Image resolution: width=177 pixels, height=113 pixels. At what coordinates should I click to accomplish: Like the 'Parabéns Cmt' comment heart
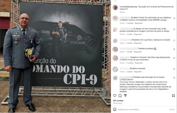[x=174, y=41]
